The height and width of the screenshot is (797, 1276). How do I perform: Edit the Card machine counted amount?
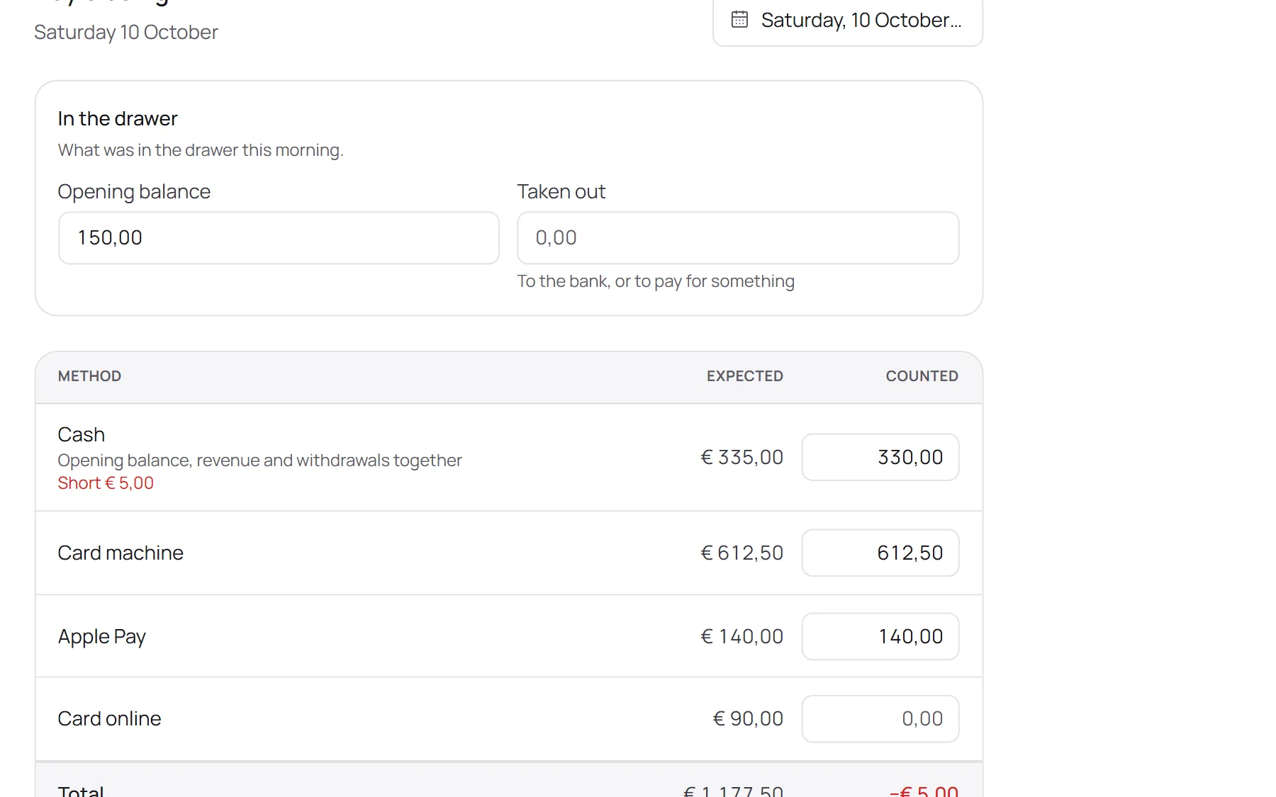(x=880, y=553)
